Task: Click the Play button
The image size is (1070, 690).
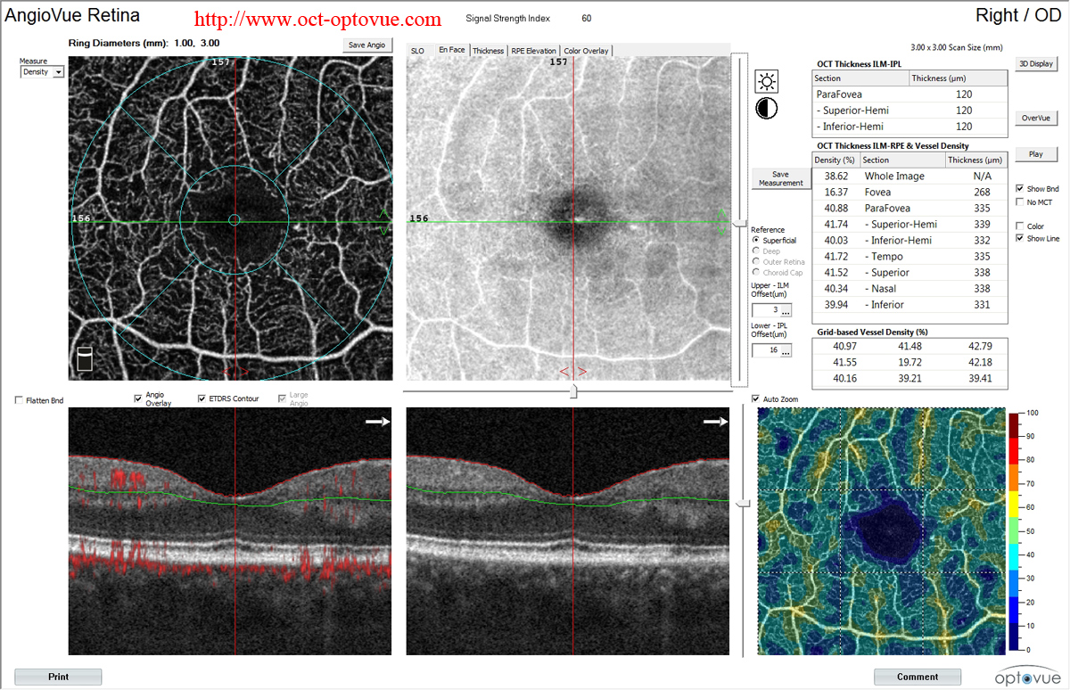Action: click(1036, 154)
